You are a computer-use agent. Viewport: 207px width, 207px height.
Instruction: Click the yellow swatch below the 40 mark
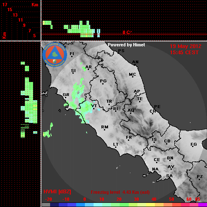point(151,205)
